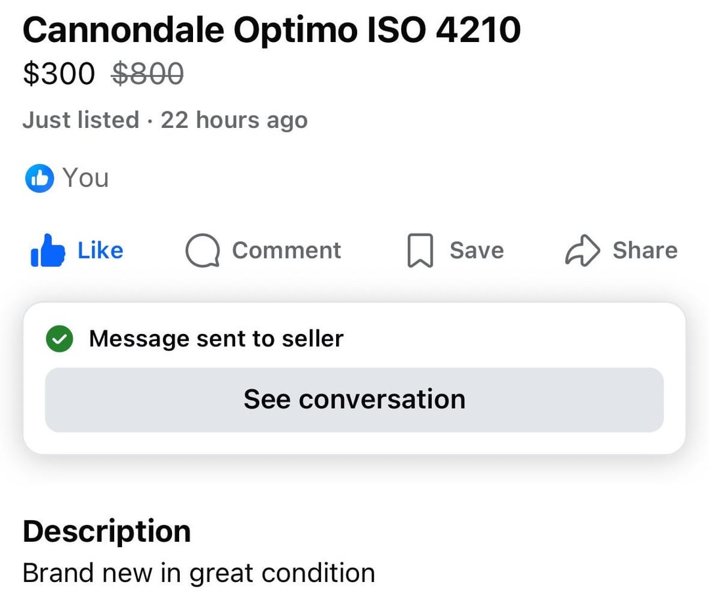Screen dimensions: 709x597
Task: Click the Cannondale Optimo ISO 4210 title
Action: pyautogui.click(x=272, y=30)
